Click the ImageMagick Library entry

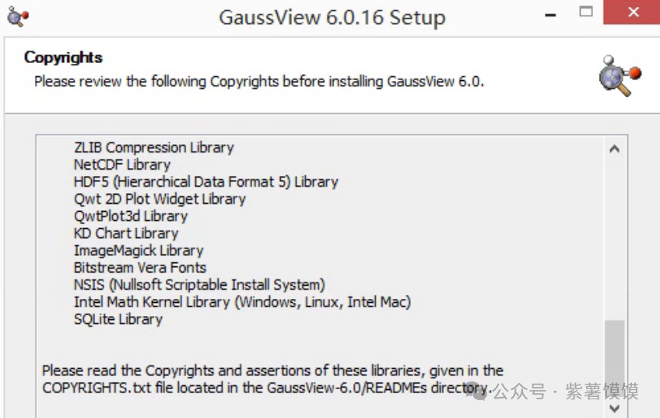coord(138,251)
